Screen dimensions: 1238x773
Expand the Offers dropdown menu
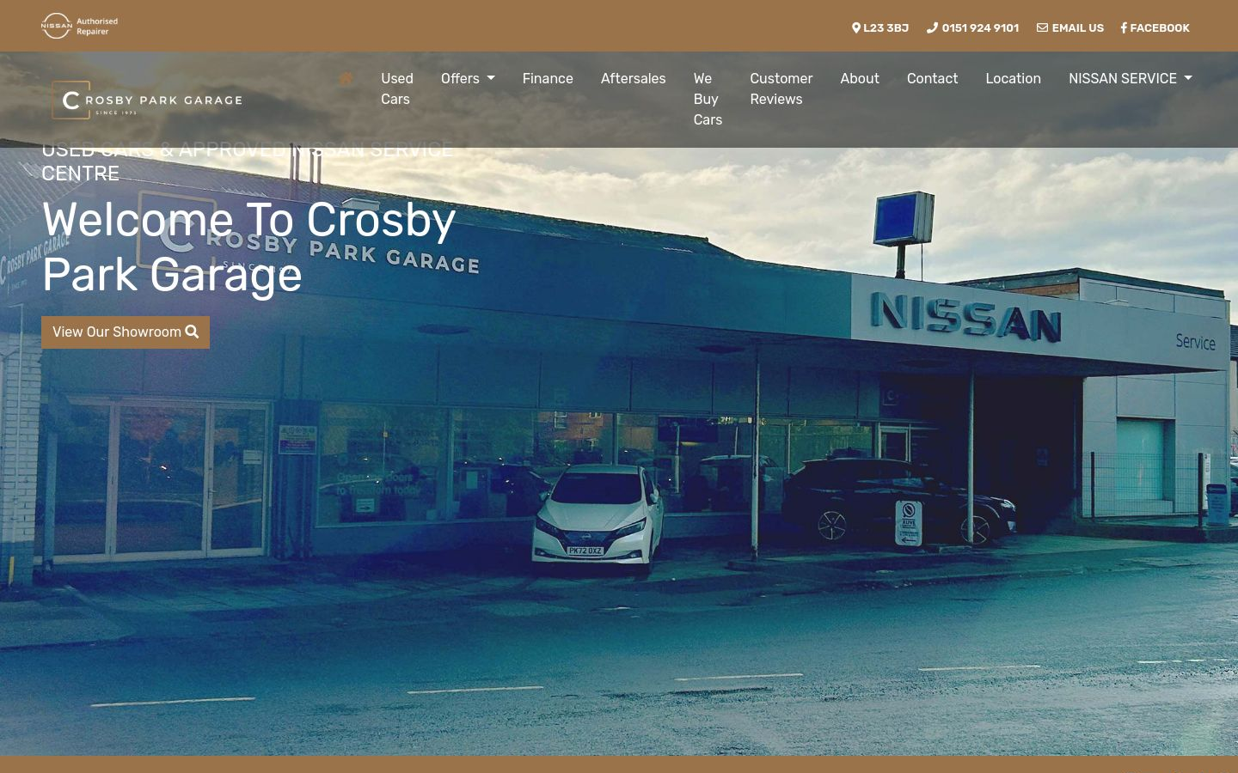[468, 78]
